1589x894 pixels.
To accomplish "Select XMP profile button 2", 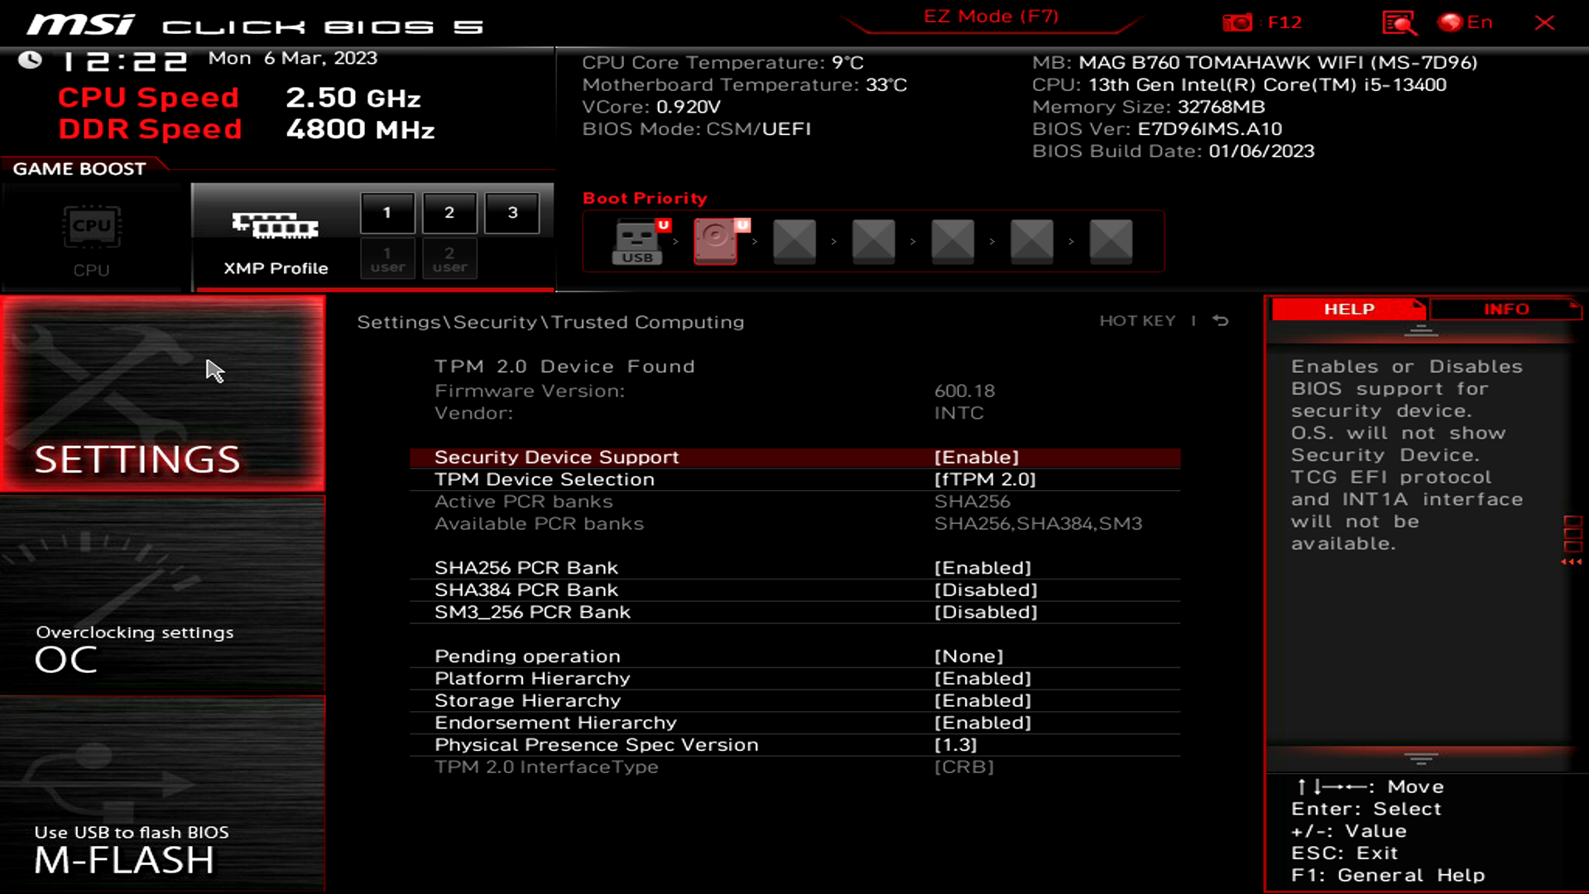I will 449,213.
